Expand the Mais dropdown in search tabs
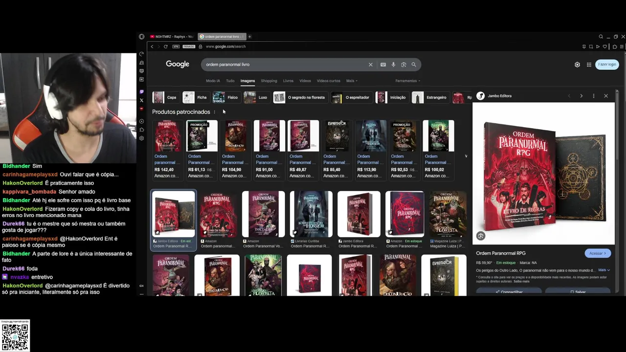 [352, 81]
